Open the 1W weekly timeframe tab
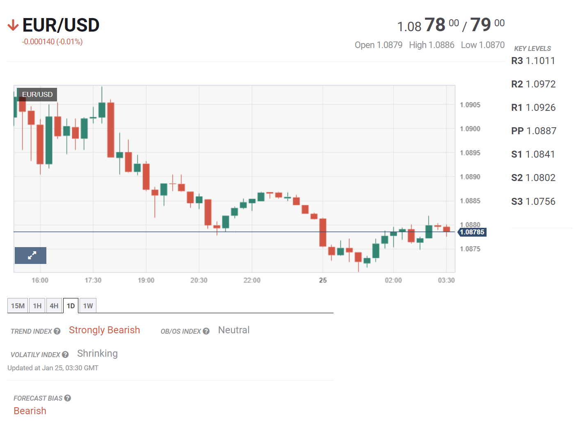The image size is (576, 431). 87,305
